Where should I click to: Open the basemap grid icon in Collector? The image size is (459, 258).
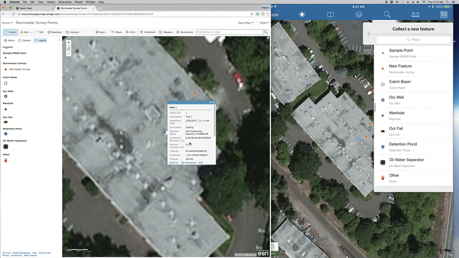point(444,15)
